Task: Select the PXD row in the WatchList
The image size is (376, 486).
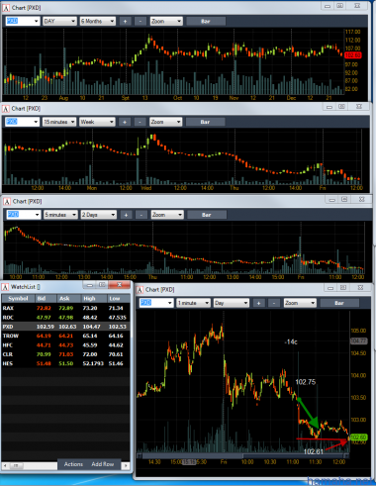Action: click(65, 327)
